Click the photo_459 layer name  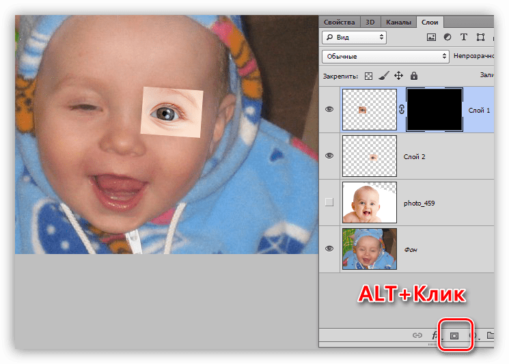click(419, 204)
